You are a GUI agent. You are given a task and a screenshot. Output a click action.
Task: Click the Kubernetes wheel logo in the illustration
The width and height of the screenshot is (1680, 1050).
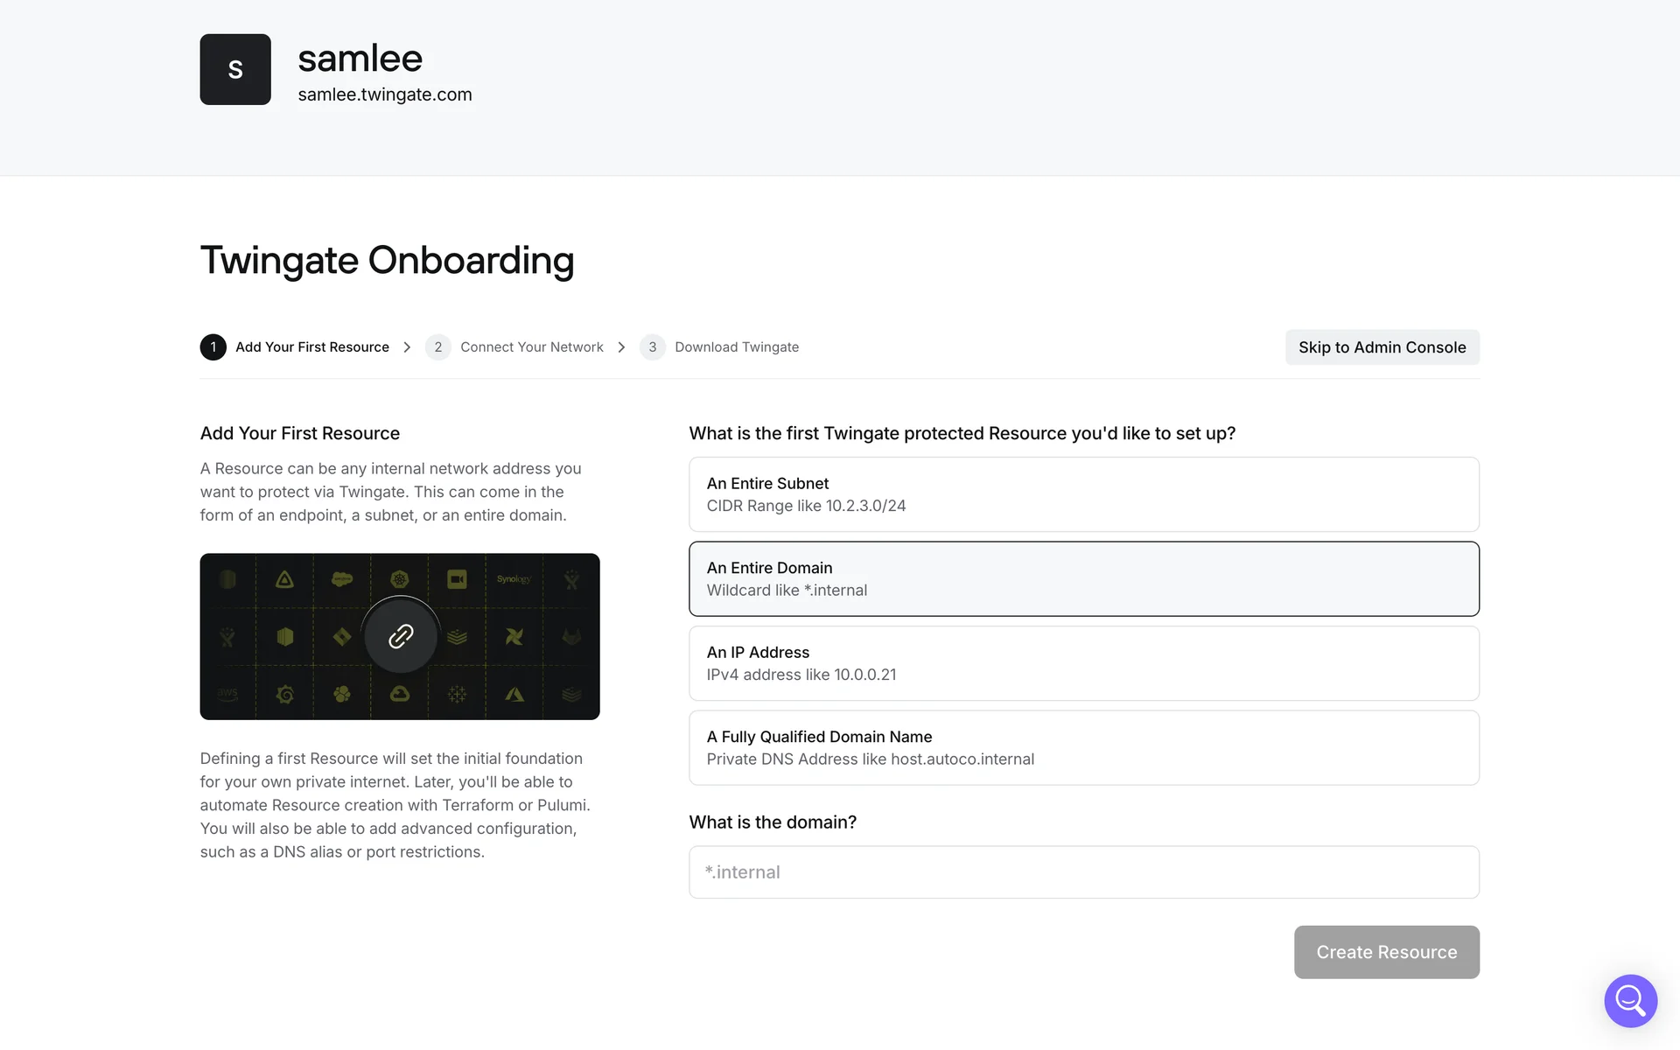400,579
